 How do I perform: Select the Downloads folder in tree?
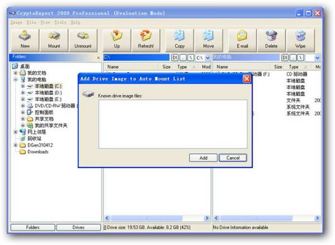pyautogui.click(x=38, y=151)
